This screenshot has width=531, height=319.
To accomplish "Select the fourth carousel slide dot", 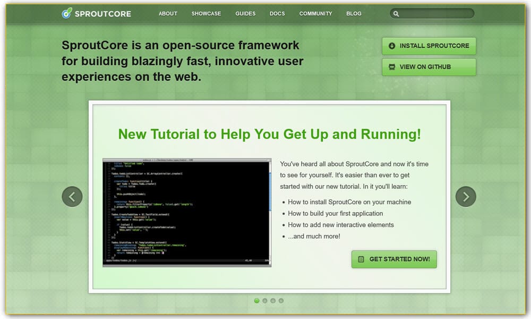I will 281,300.
